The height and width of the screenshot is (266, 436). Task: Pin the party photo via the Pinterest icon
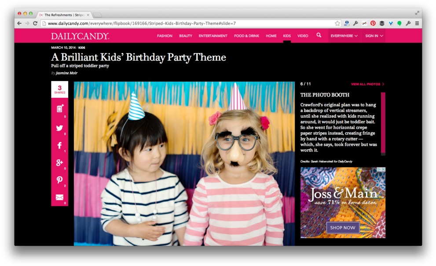(59, 180)
